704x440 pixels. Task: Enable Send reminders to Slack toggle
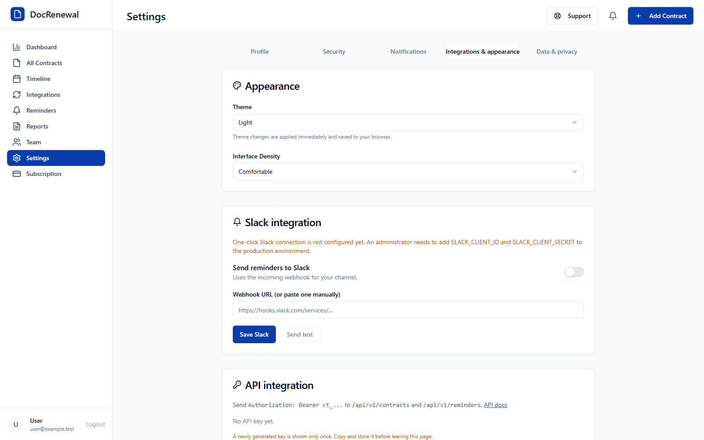pyautogui.click(x=574, y=272)
